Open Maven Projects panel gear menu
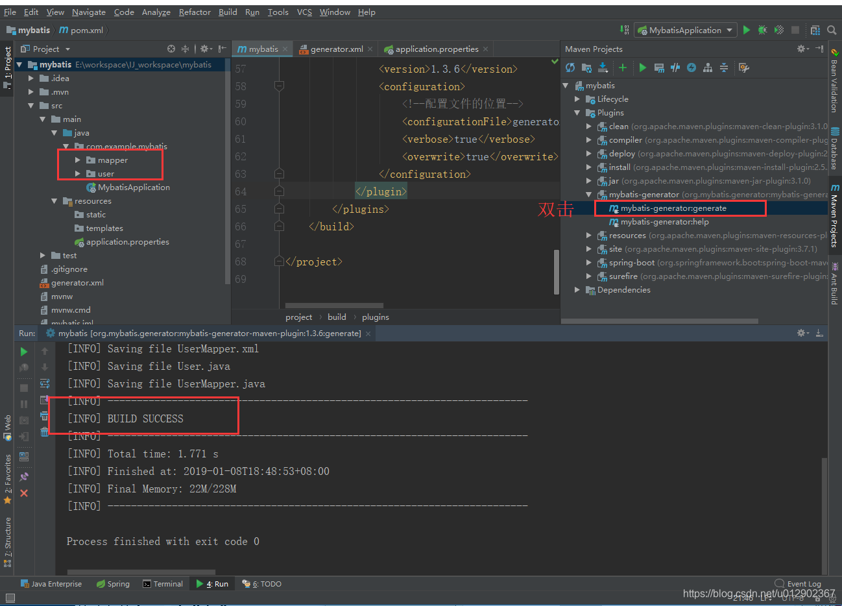The image size is (842, 606). point(802,49)
